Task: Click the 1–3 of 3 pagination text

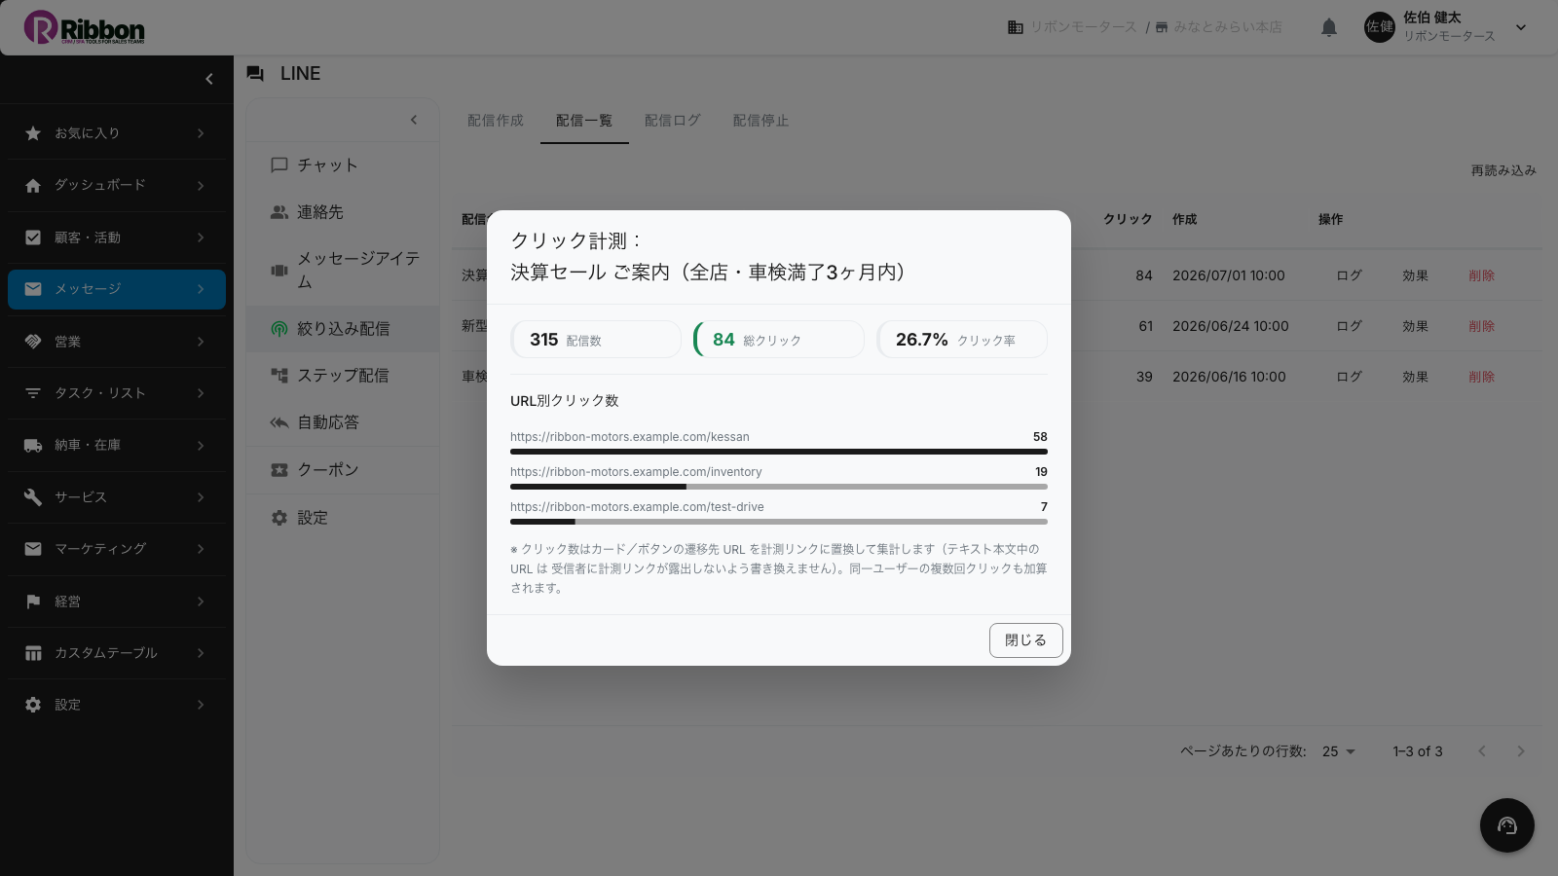Action: [x=1418, y=751]
